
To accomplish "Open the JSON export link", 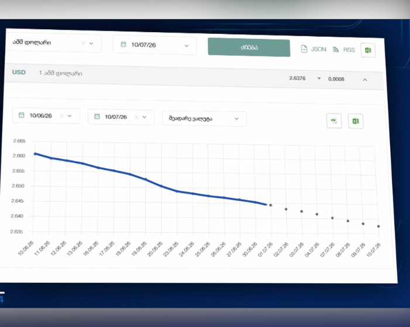I will [x=313, y=49].
